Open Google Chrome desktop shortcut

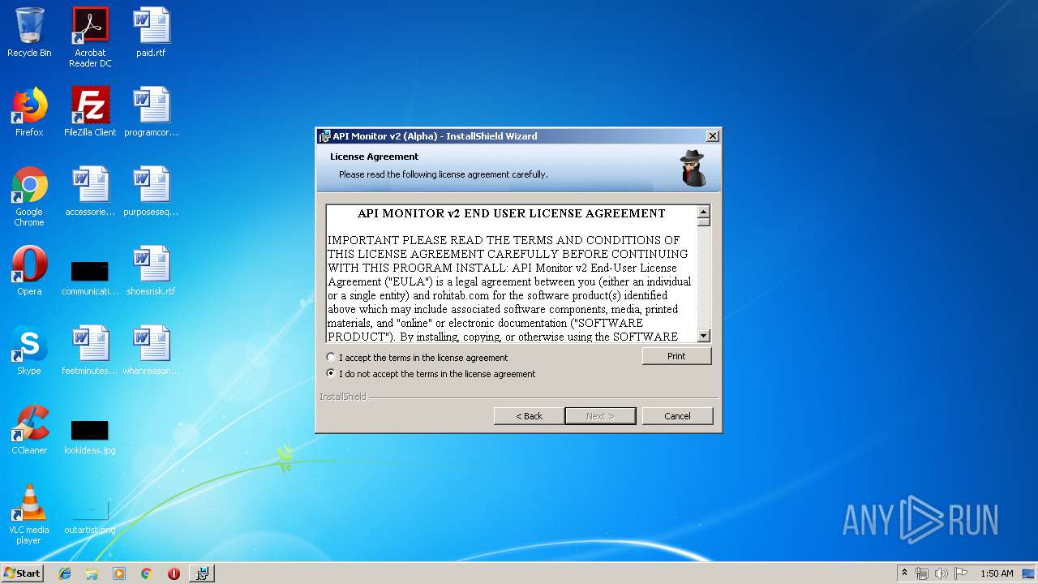pos(29,196)
